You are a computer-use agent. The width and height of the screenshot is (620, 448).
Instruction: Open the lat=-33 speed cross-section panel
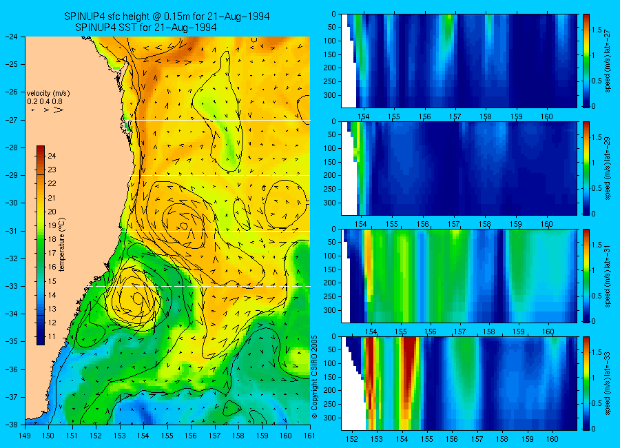(459, 383)
